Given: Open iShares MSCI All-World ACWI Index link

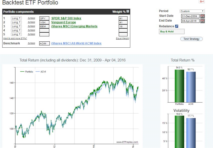Looking at the screenshot, I should tap(76, 43).
